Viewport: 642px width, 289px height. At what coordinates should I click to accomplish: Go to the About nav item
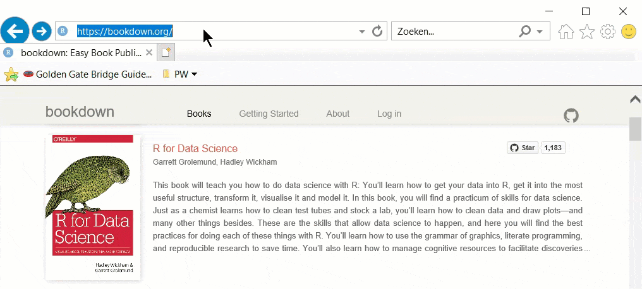pos(337,114)
